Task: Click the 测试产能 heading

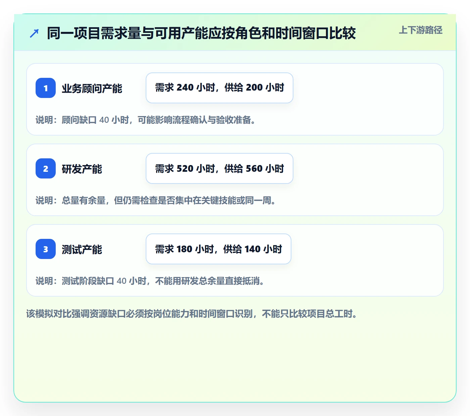Action: click(x=82, y=250)
